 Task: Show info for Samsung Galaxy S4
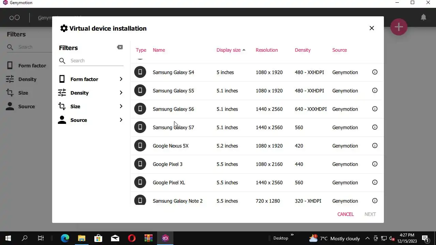pyautogui.click(x=375, y=72)
